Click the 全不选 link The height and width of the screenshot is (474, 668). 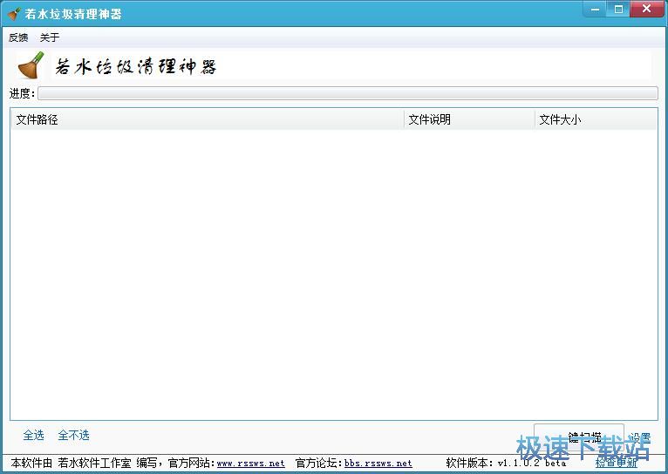pyautogui.click(x=74, y=435)
